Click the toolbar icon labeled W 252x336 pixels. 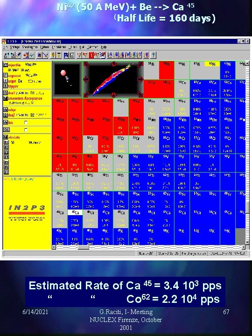pyautogui.click(x=127, y=55)
